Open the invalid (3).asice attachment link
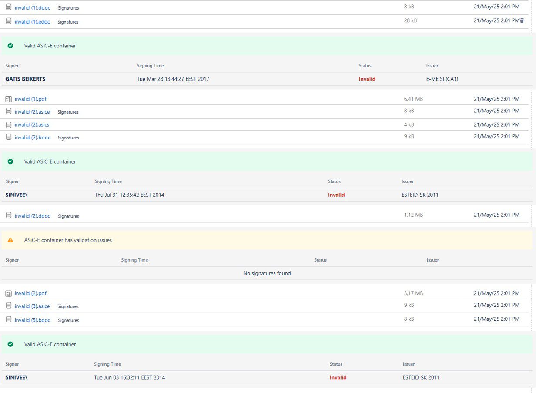 pos(32,306)
